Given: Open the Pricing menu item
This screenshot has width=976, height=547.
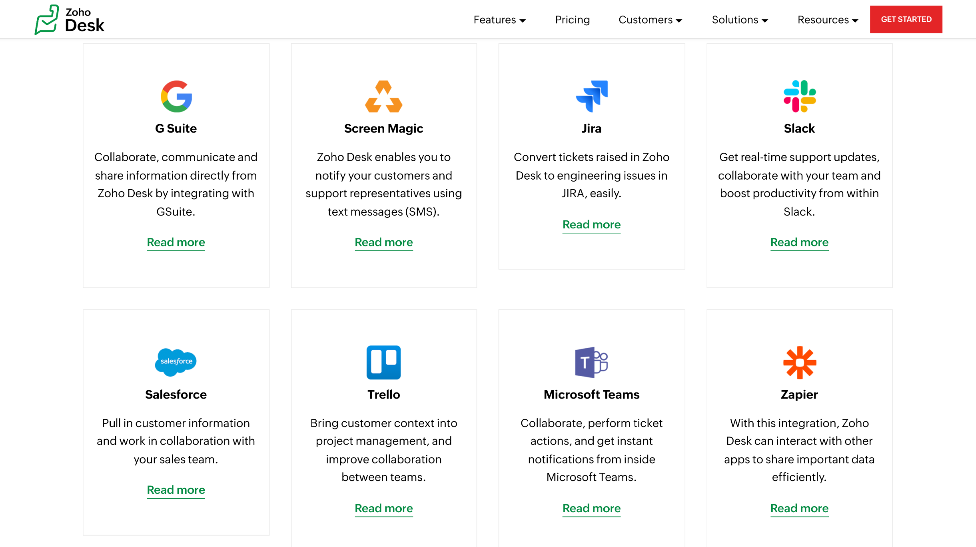Looking at the screenshot, I should 573,19.
